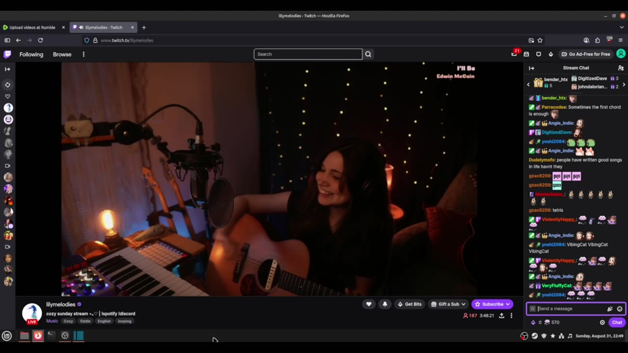Viewport: 628px width, 353px height.
Task: Expand the left followed channels sidebar
Action: [x=7, y=69]
